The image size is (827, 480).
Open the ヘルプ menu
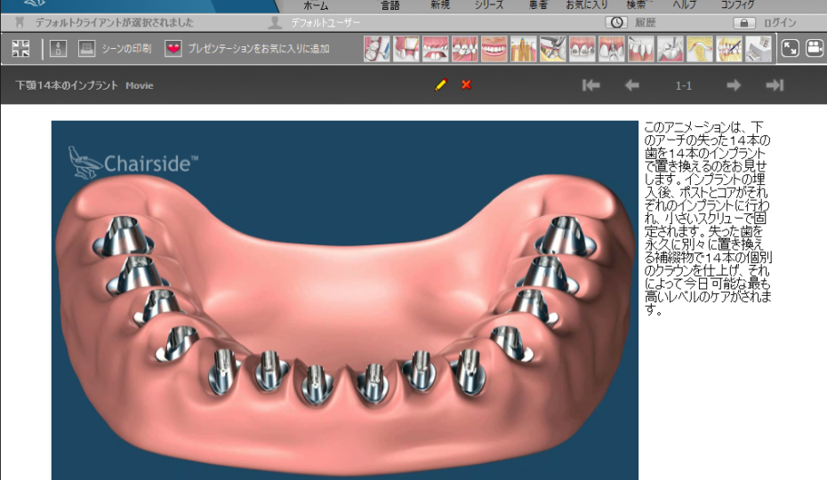click(x=685, y=5)
